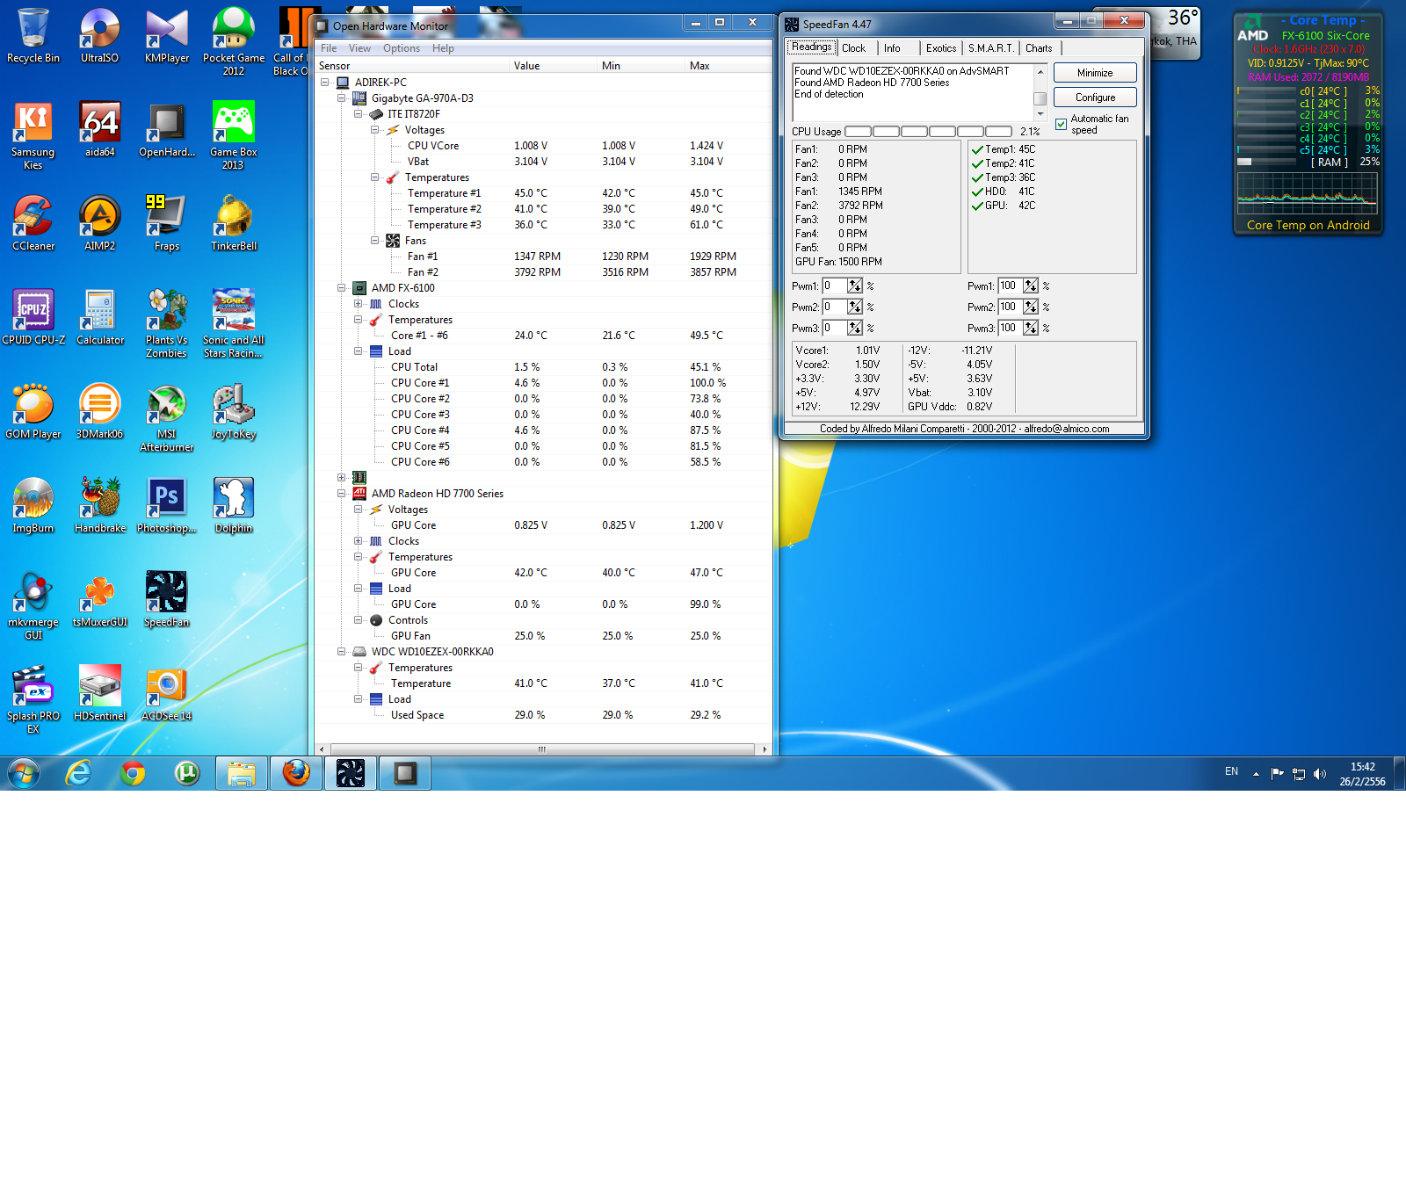Open the Calculator desktop icon
Screen dimensions: 1406x1186
pyautogui.click(x=100, y=318)
